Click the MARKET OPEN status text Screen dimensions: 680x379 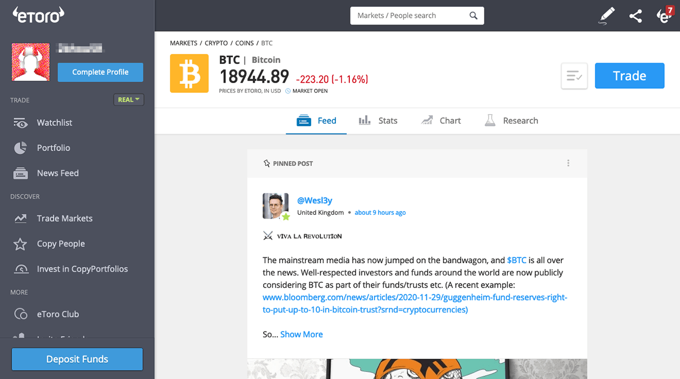click(x=310, y=91)
